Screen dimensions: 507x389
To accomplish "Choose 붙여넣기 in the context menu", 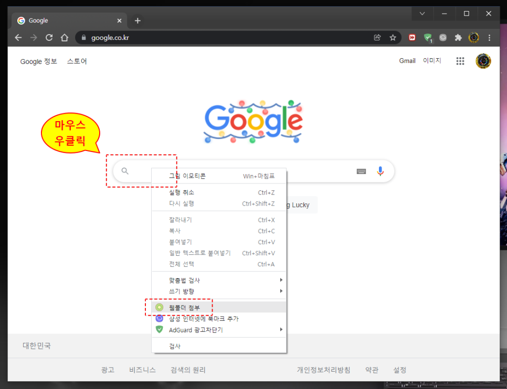I will (x=219, y=242).
